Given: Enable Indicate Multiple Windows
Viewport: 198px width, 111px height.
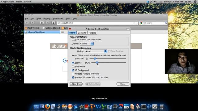Looking at the screenshot, I should [73, 74].
